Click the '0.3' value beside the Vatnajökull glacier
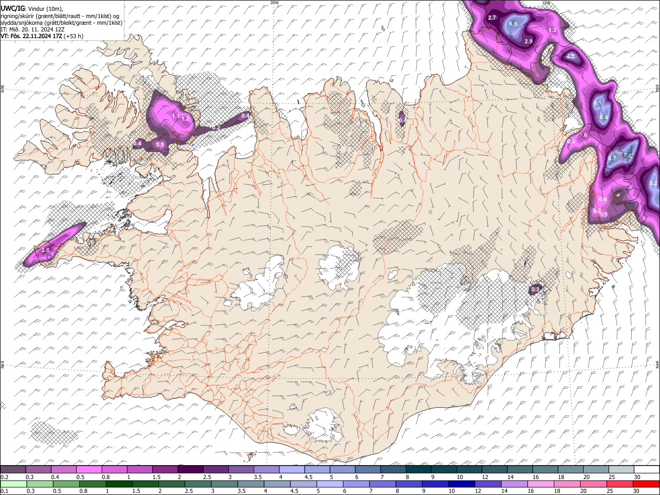 coord(535,290)
